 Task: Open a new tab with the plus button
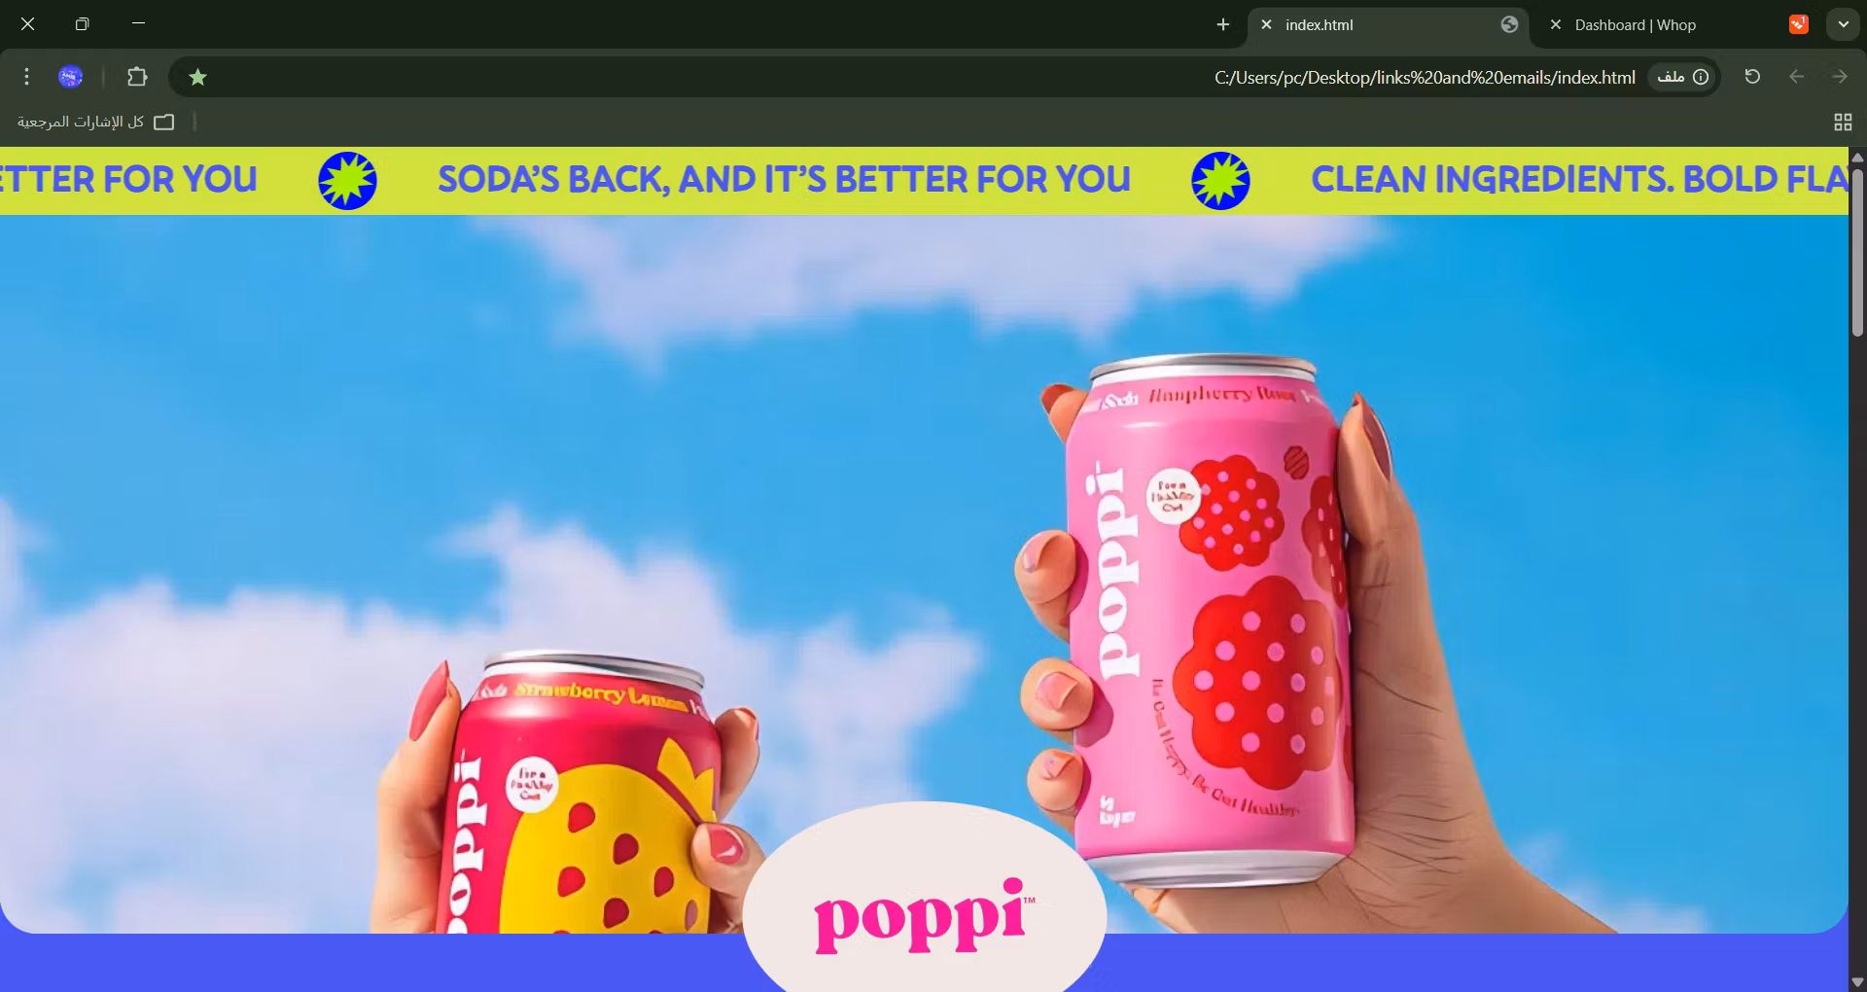coord(1223,24)
